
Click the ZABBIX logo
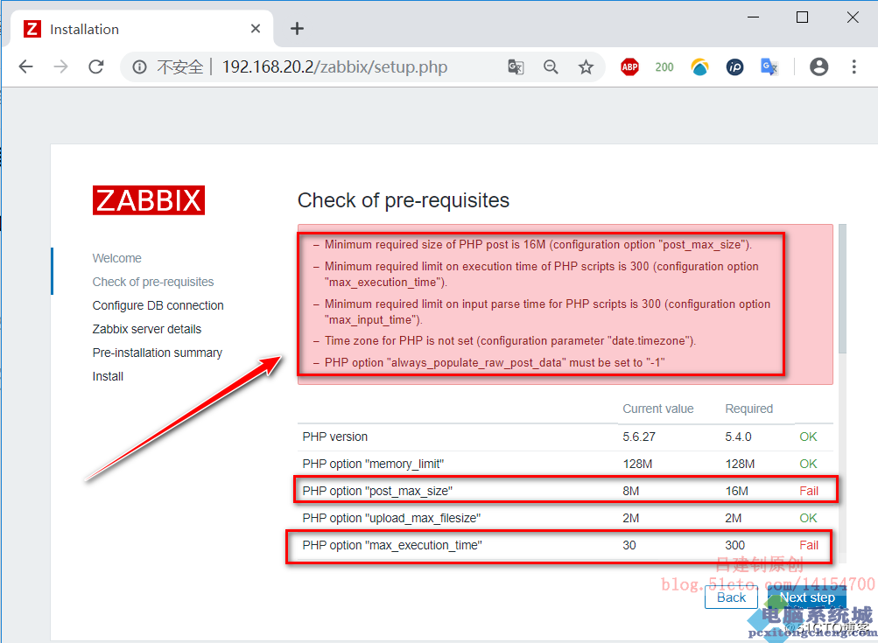pos(149,200)
